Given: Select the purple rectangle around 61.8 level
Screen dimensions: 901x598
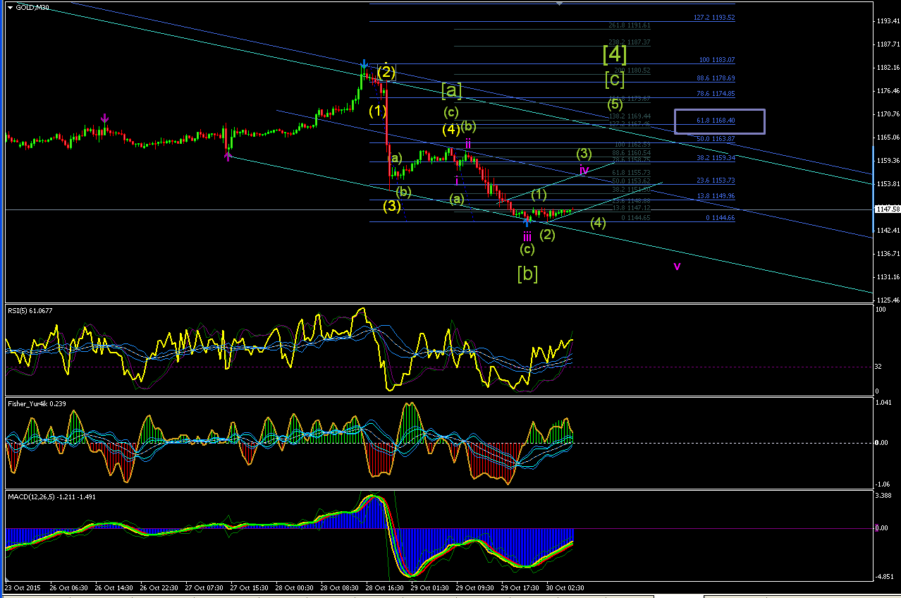Looking at the screenshot, I should [719, 121].
